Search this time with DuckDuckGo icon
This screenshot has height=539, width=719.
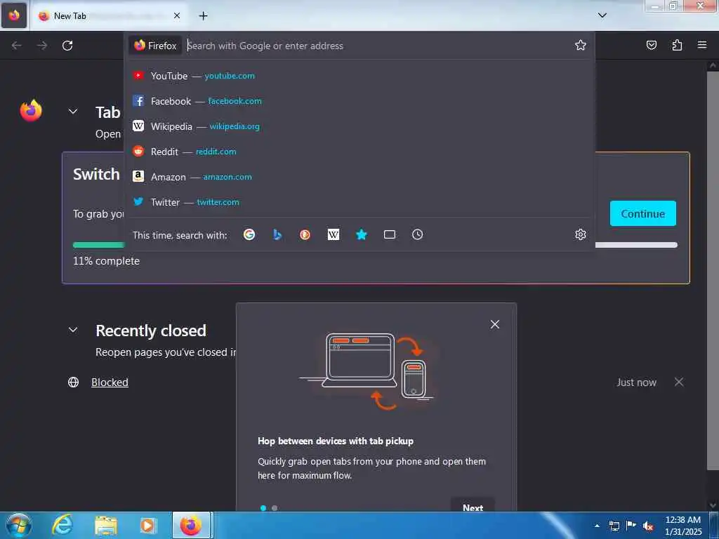tap(305, 234)
